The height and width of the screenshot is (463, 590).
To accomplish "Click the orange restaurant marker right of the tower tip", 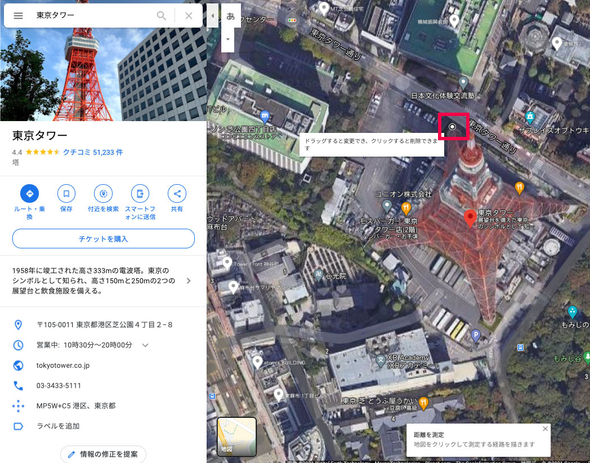I will click(519, 187).
